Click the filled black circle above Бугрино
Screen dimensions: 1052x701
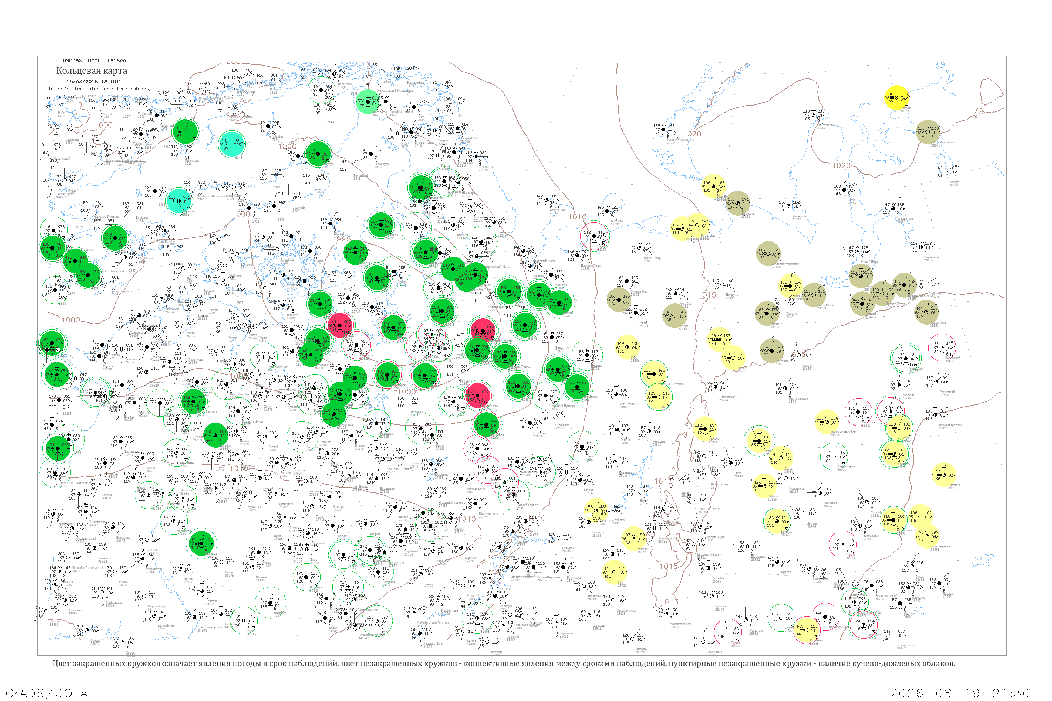pos(608,211)
